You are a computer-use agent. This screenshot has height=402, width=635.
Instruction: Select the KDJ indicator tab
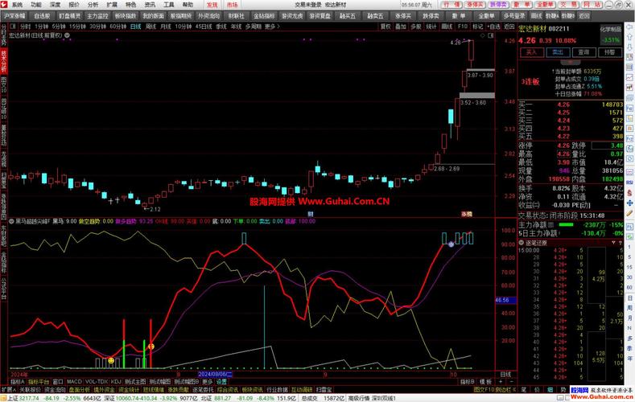[116, 382]
